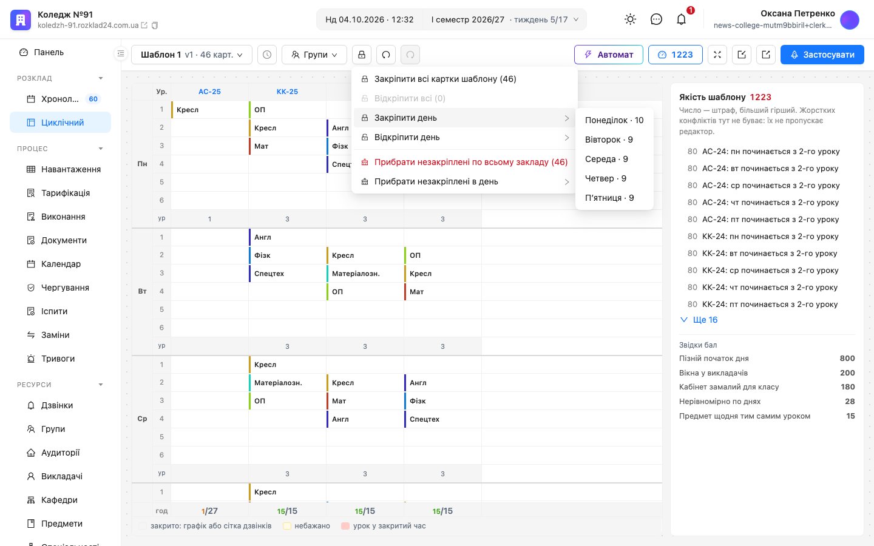
Task: Click the user avatar of Оксана Петренко
Action: pos(850,20)
